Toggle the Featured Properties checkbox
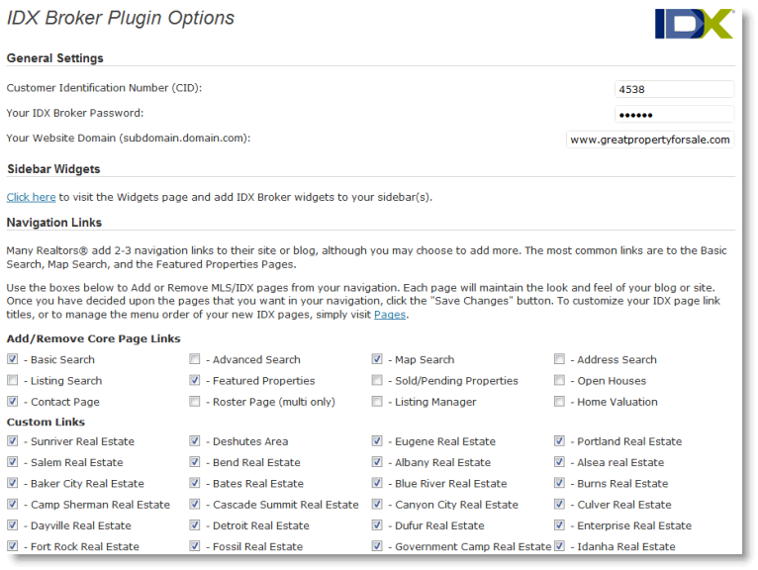This screenshot has height=570, width=758. 195,380
